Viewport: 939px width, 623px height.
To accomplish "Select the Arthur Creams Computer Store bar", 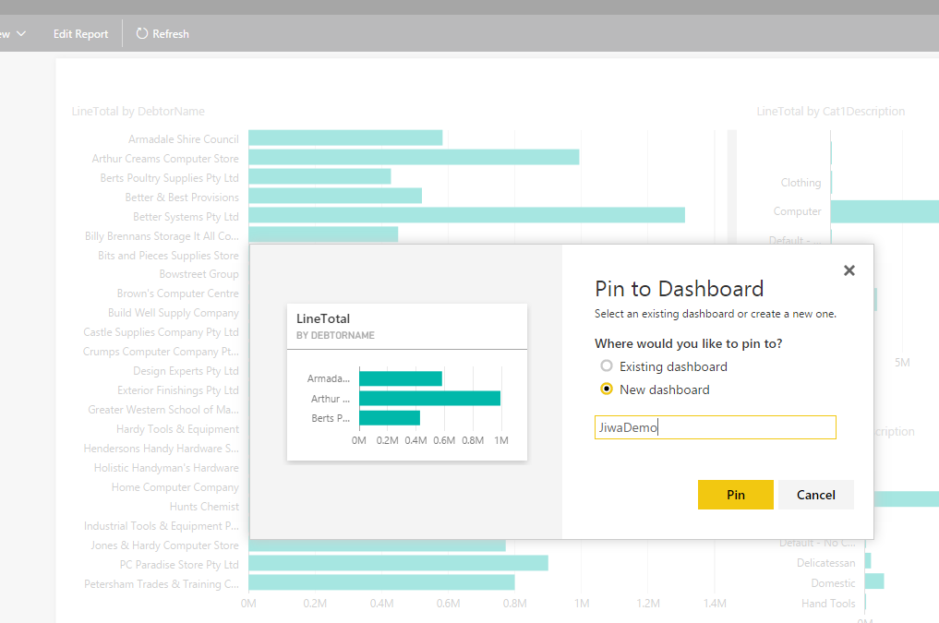I will (x=413, y=158).
